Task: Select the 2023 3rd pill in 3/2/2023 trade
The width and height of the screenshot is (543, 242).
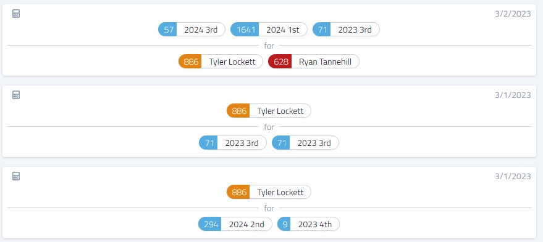Action: [x=346, y=30]
